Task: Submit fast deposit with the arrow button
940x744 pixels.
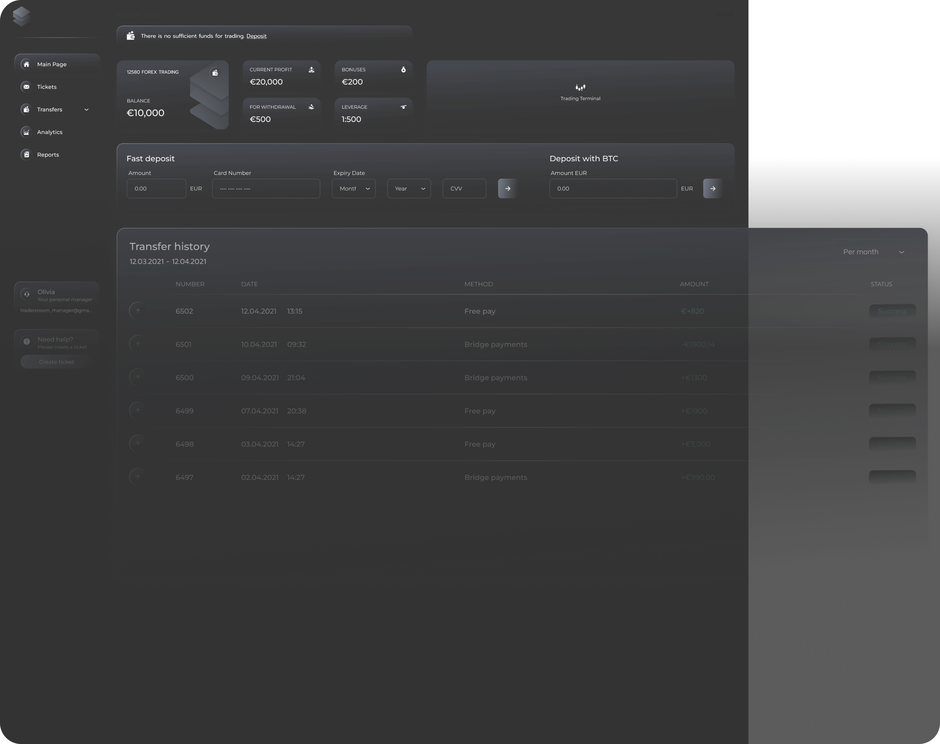Action: [x=507, y=189]
